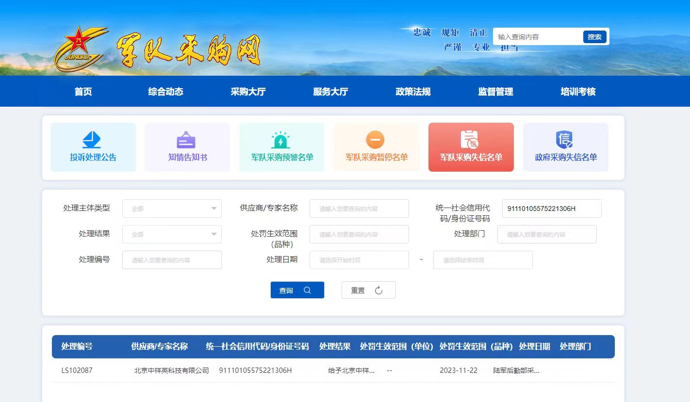This screenshot has height=402, width=690.
Task: Select the 军队采购暂停名单 orange icon
Action: tap(375, 140)
